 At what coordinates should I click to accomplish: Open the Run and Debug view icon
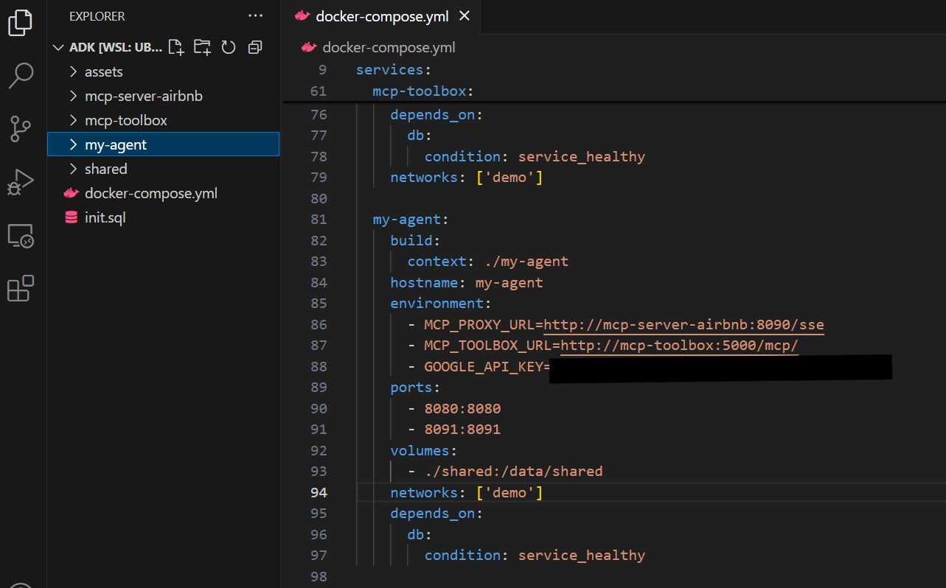(x=20, y=182)
